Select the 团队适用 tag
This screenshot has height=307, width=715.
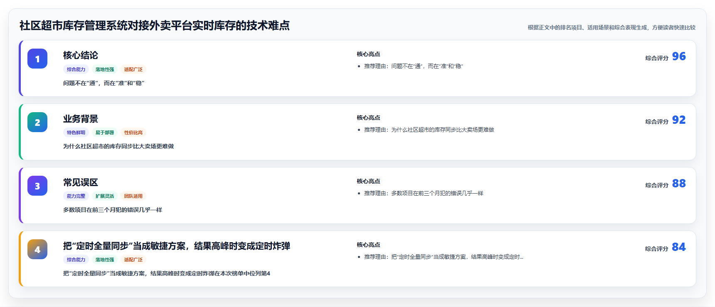click(133, 196)
